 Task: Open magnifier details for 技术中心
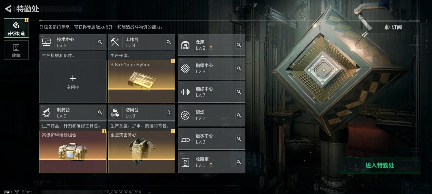(x=100, y=42)
